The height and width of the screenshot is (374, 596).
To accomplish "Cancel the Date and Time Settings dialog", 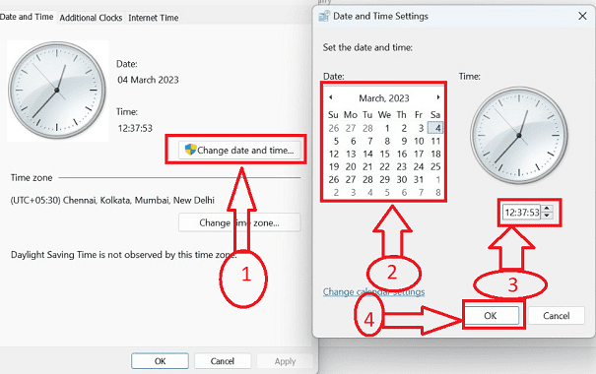I will (556, 316).
